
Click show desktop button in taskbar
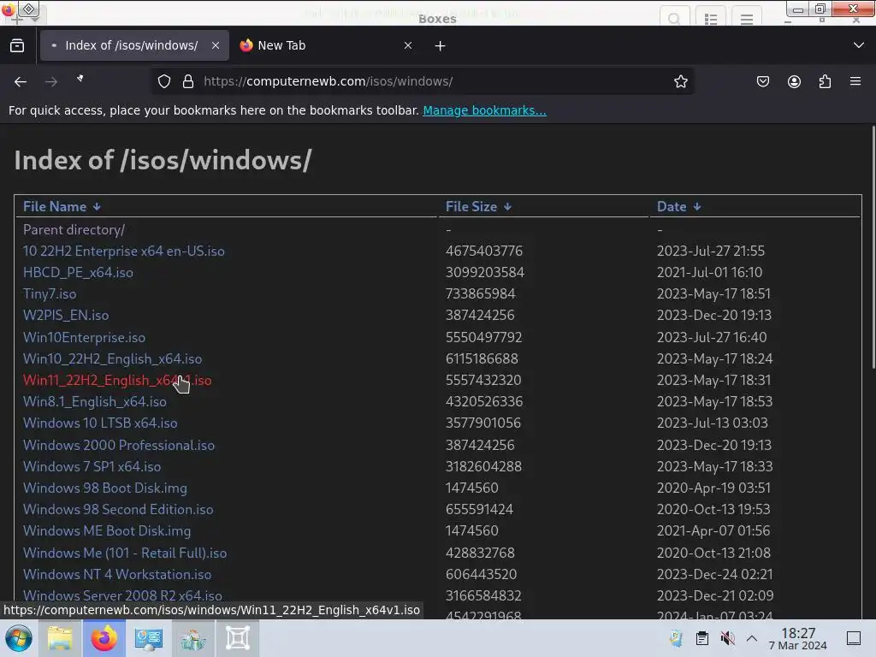[x=853, y=638]
